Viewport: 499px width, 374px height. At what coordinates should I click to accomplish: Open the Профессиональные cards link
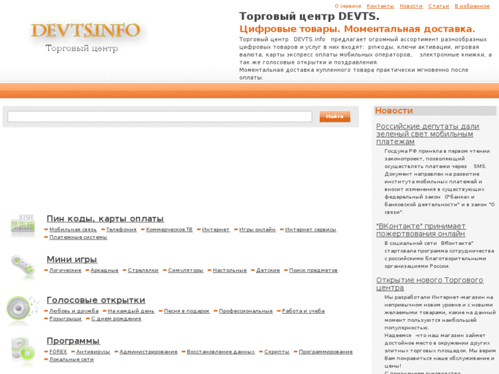(246, 311)
